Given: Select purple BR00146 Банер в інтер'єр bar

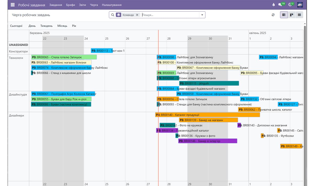Looking at the screenshot, I should click(208, 141).
